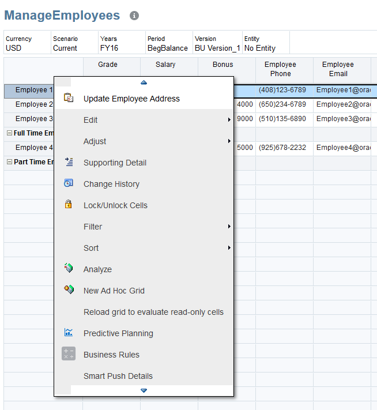Click Employee 3 bonus cell ending 9000

pyautogui.click(x=244, y=120)
